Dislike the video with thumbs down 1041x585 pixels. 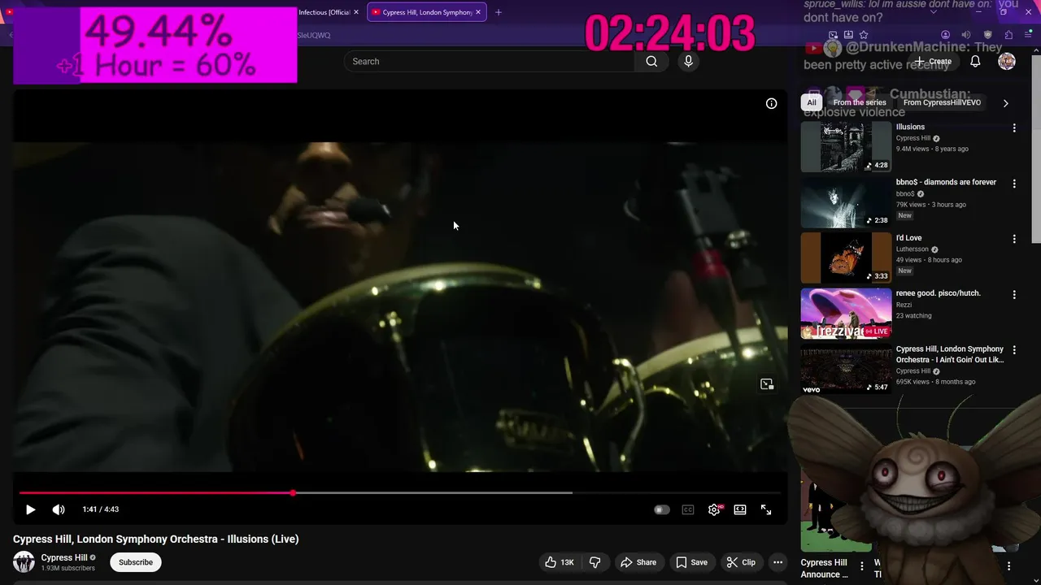pyautogui.click(x=595, y=562)
